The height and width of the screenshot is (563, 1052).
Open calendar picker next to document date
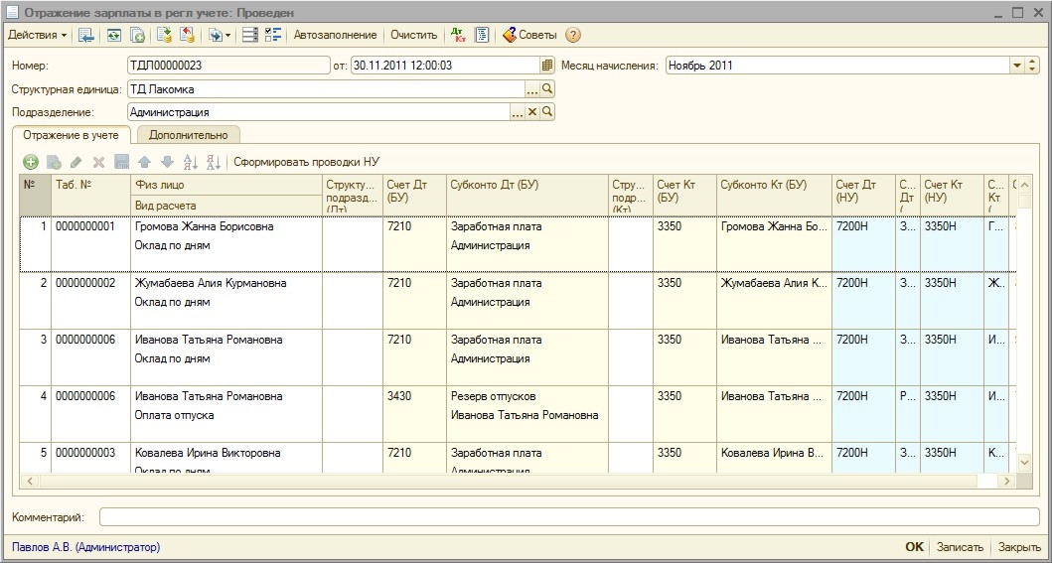tap(546, 66)
